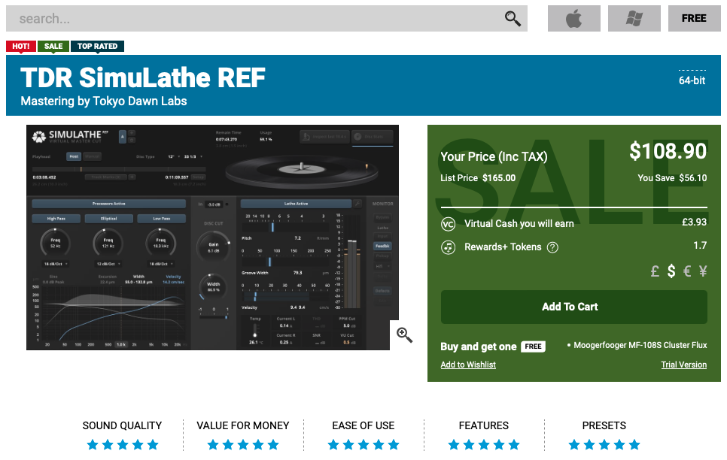The width and height of the screenshot is (727, 460).
Task: Click the Moogerfooger MF-108S Cluster Flux offer
Action: (x=640, y=345)
